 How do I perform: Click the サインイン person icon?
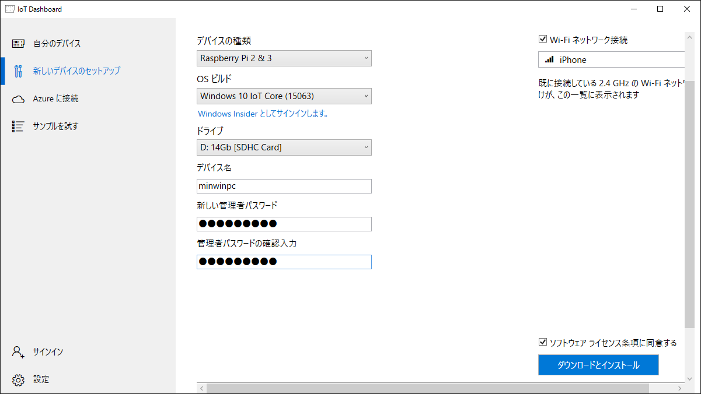18,352
